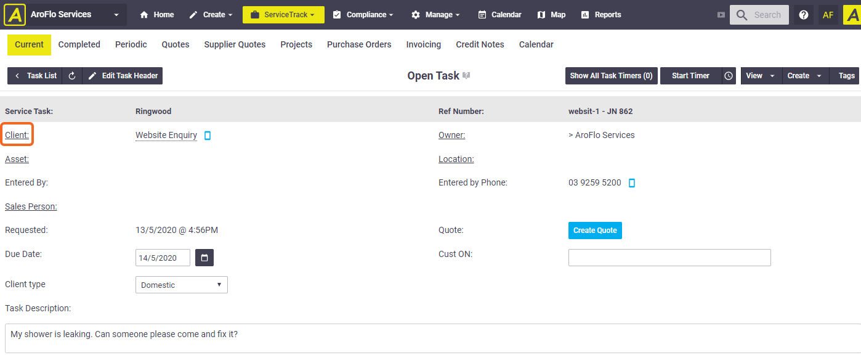Expand the AroFlo Services company dropdown

pyautogui.click(x=116, y=15)
